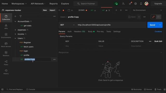Click the Save request button
Screen dimensions: 166x93
tap(132, 17)
